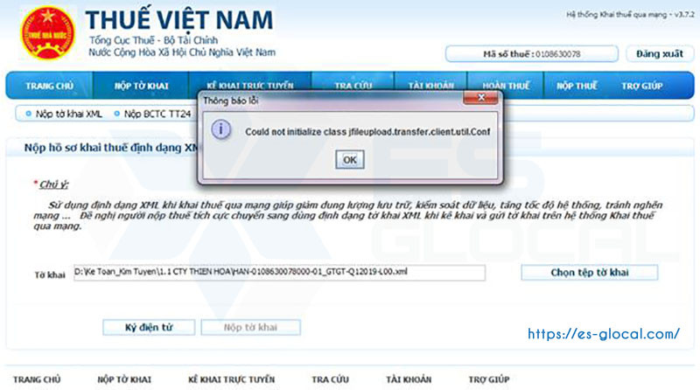This screenshot has width=700, height=390.
Task: Click the THUẾ VIỆT NAM header title
Action: pos(179,20)
